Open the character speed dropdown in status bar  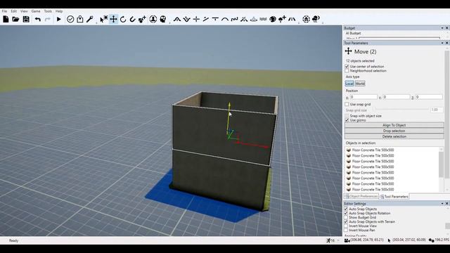pyautogui.click(x=338, y=240)
